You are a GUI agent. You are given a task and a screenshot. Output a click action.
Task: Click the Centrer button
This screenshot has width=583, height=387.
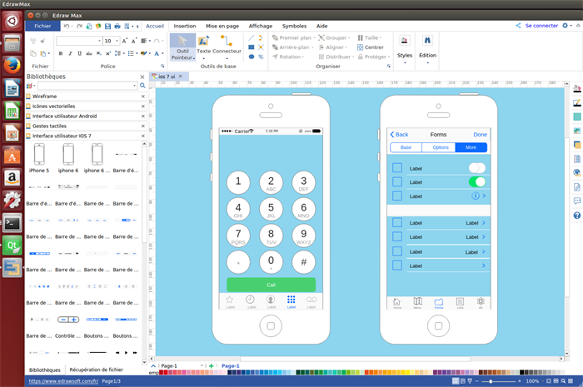click(370, 47)
